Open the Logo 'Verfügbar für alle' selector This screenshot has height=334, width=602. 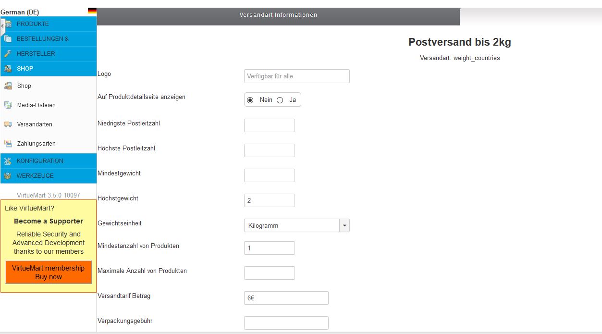pos(296,76)
